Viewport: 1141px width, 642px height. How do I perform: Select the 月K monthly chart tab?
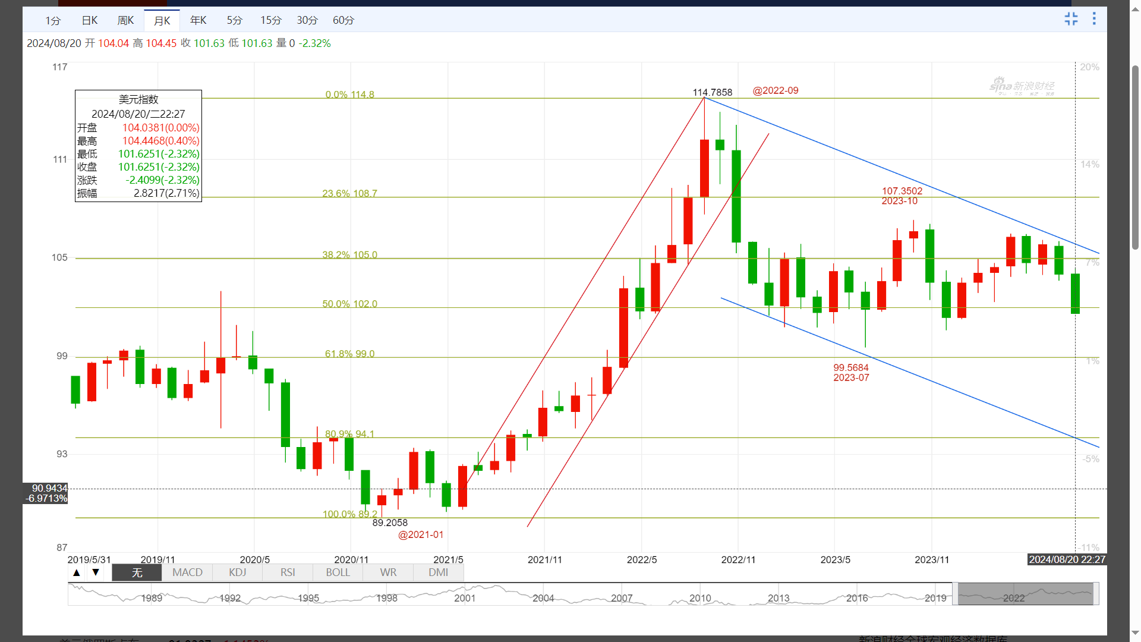click(x=162, y=20)
